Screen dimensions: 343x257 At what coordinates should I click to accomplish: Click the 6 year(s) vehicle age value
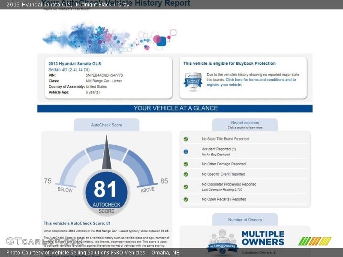[93, 92]
